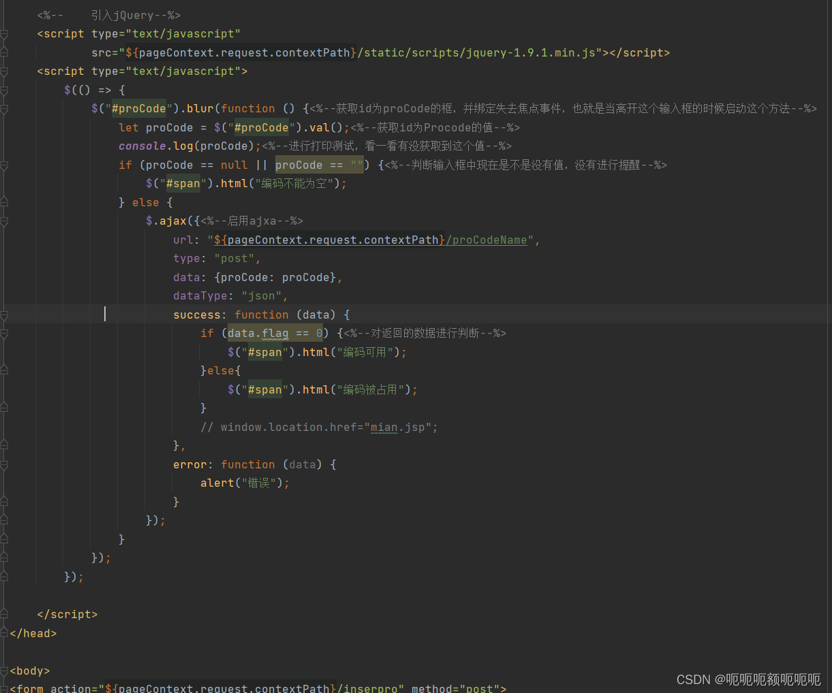Click the fold end marker beside the lone }); line after alert
Screen dimensions: 832x693
[3, 521]
